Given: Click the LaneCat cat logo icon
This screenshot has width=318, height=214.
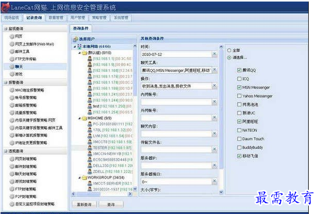Looking at the screenshot, I should pos(7,7).
